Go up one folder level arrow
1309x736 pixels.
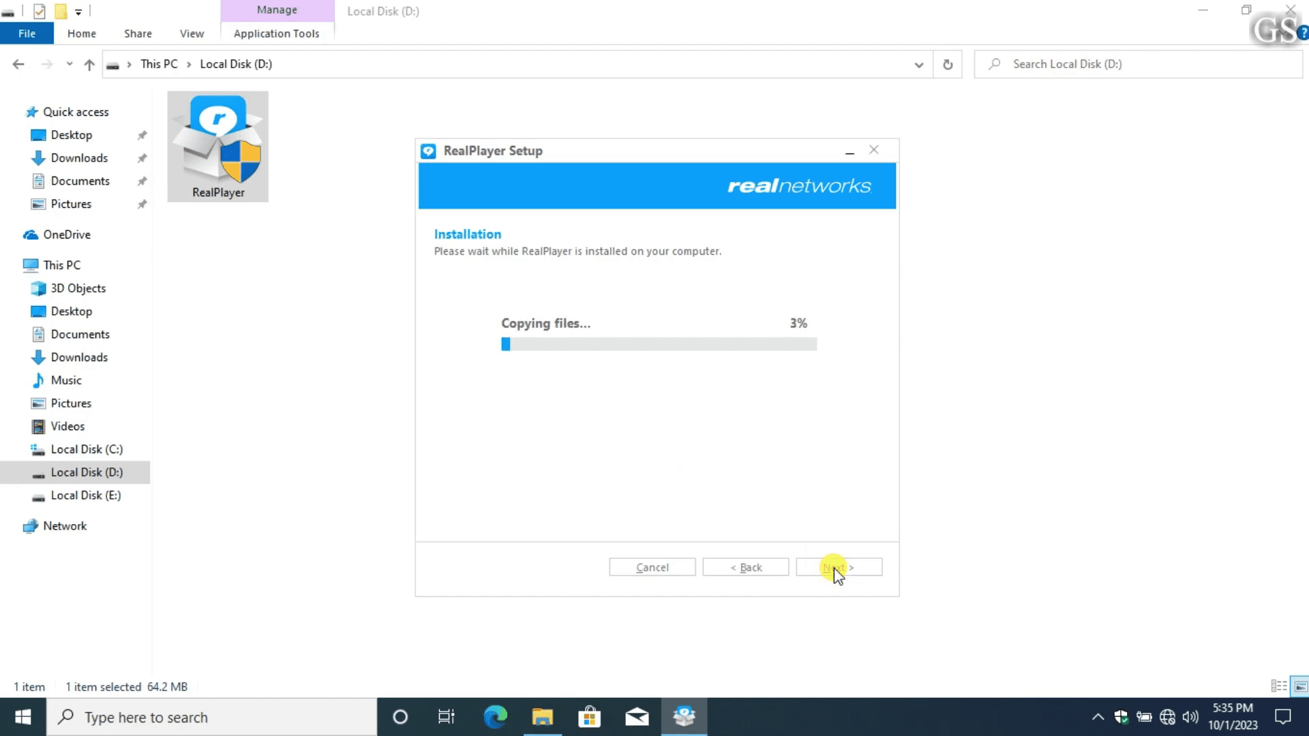[89, 64]
